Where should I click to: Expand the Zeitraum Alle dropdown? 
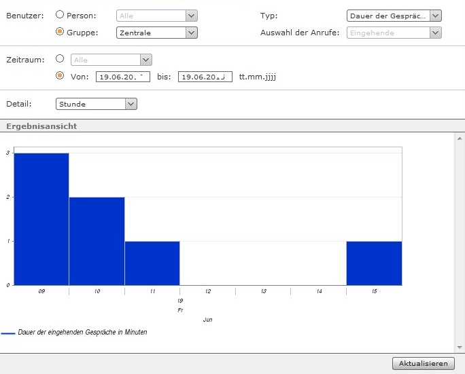pyautogui.click(x=111, y=60)
